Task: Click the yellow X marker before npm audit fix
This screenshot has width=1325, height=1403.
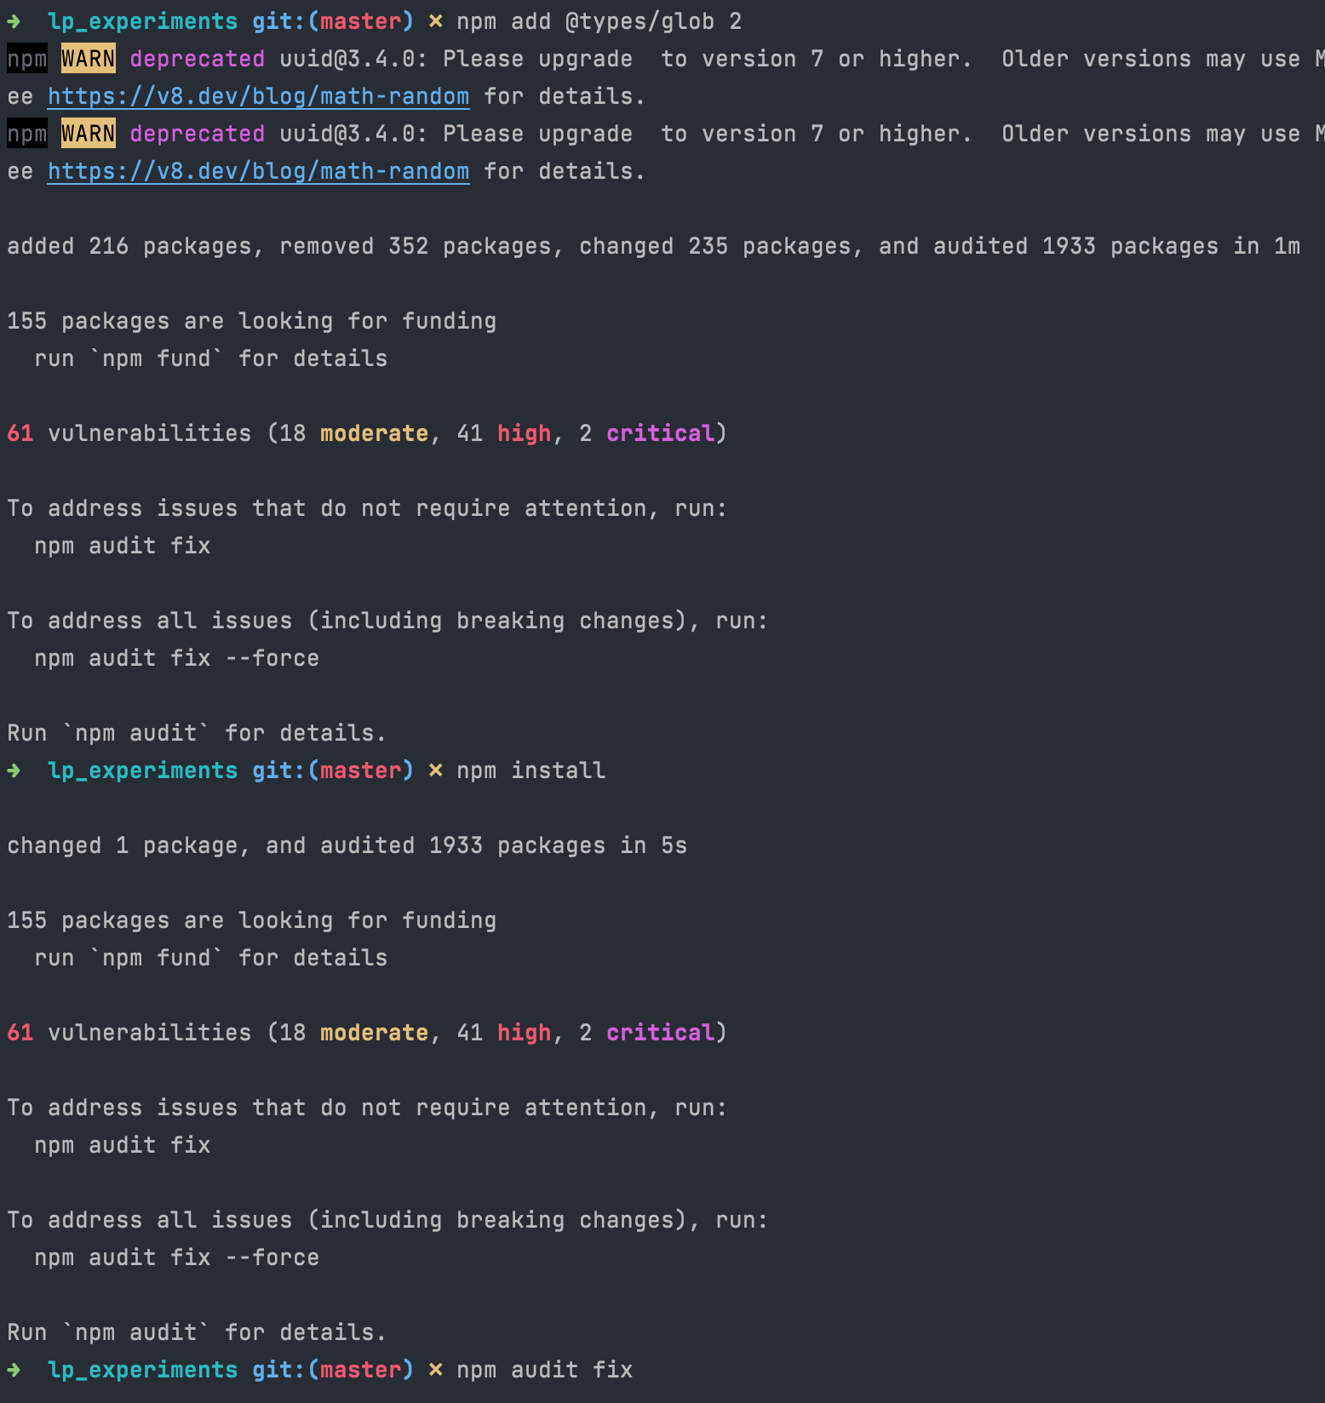Action: 435,1370
